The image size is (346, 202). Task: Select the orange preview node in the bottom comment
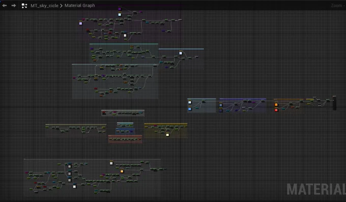[122, 171]
